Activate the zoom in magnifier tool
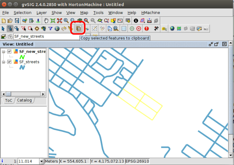Screen dimensions: 234x165 click(66, 20)
